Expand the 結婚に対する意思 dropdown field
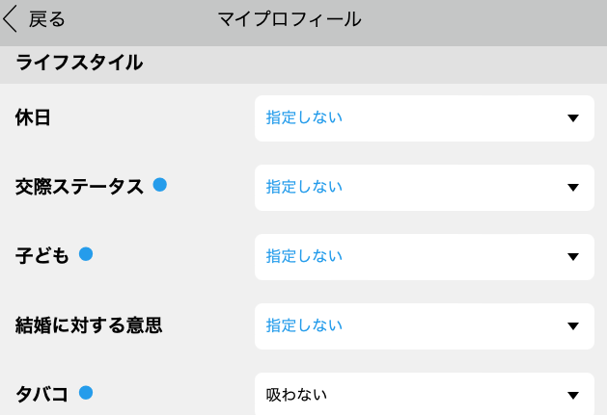The width and height of the screenshot is (607, 415). click(424, 326)
